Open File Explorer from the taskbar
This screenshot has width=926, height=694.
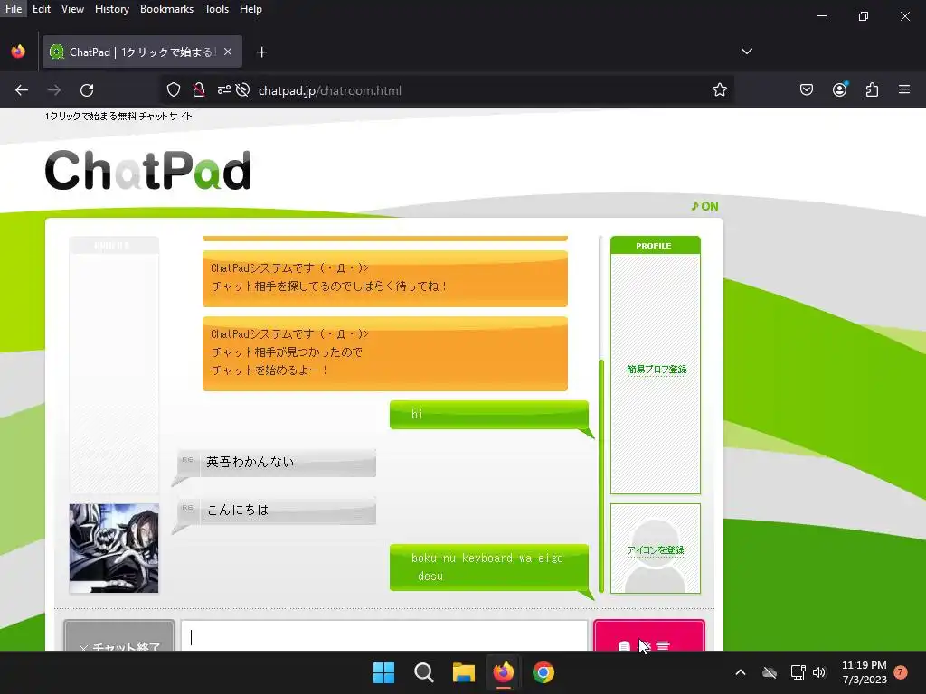464,672
